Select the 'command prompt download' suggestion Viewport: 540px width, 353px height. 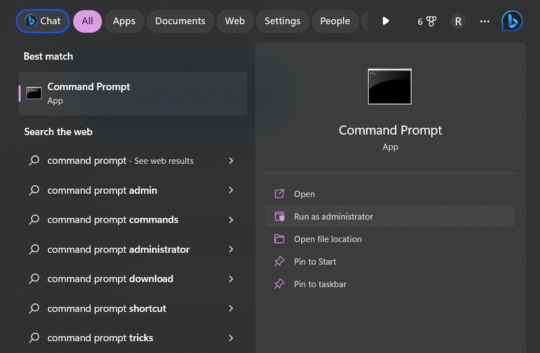click(x=133, y=279)
